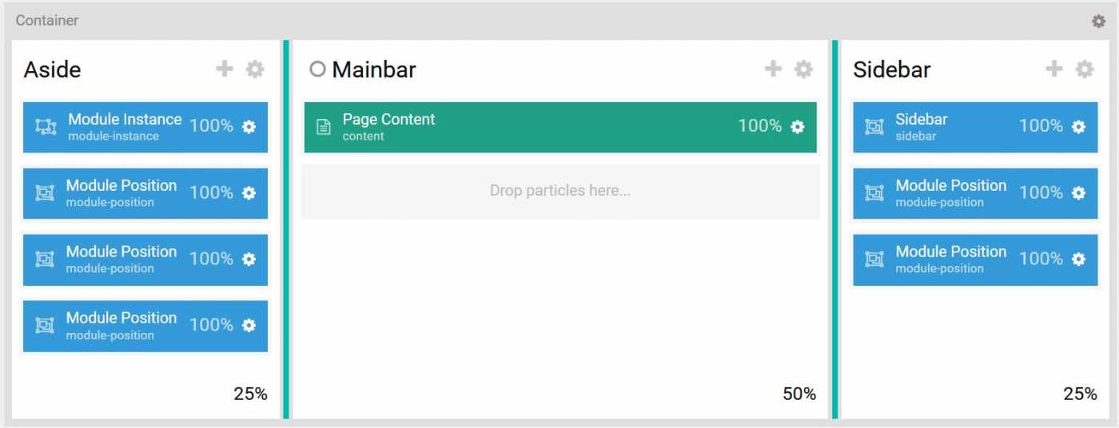The image size is (1119, 428).
Task: Add a new block in Sidebar section
Action: click(1054, 69)
